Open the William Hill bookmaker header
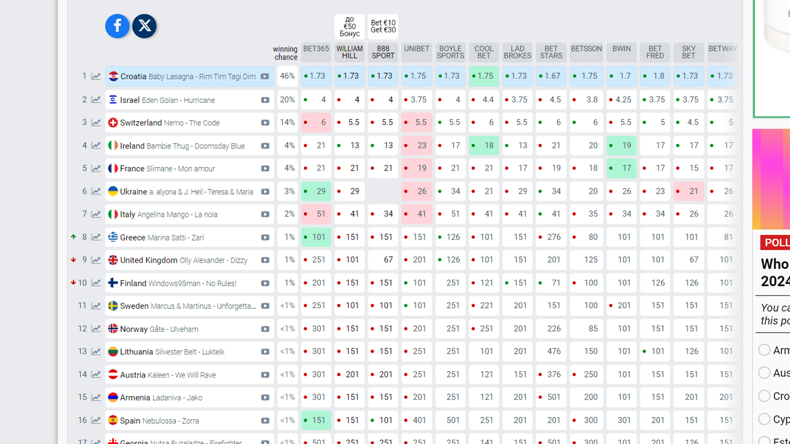The width and height of the screenshot is (790, 444). click(x=349, y=52)
